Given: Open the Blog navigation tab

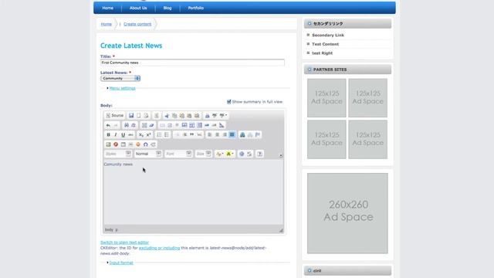Looking at the screenshot, I should click(x=167, y=8).
